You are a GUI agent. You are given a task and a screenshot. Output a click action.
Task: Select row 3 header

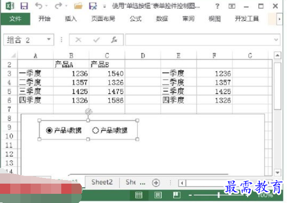click(9, 73)
